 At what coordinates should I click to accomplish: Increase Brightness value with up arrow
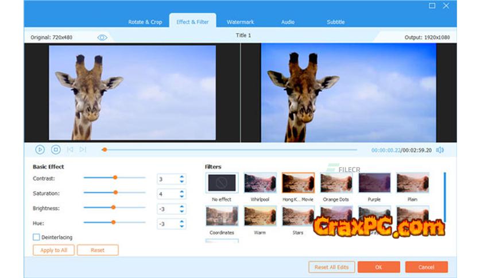(x=182, y=206)
